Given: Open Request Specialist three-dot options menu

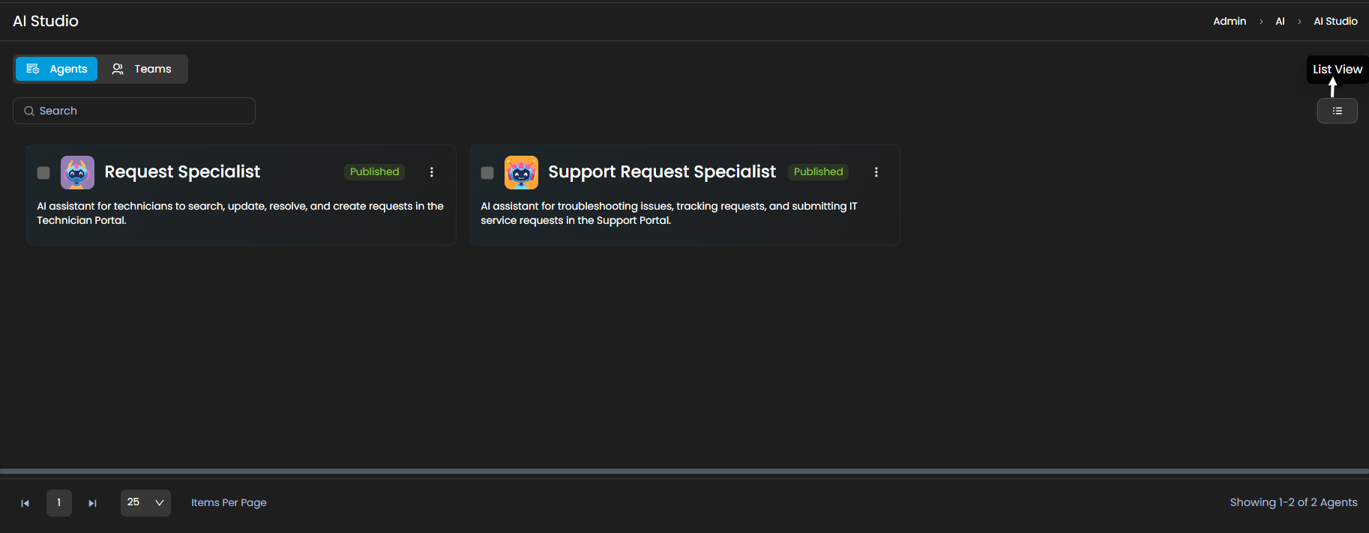Looking at the screenshot, I should [x=432, y=172].
